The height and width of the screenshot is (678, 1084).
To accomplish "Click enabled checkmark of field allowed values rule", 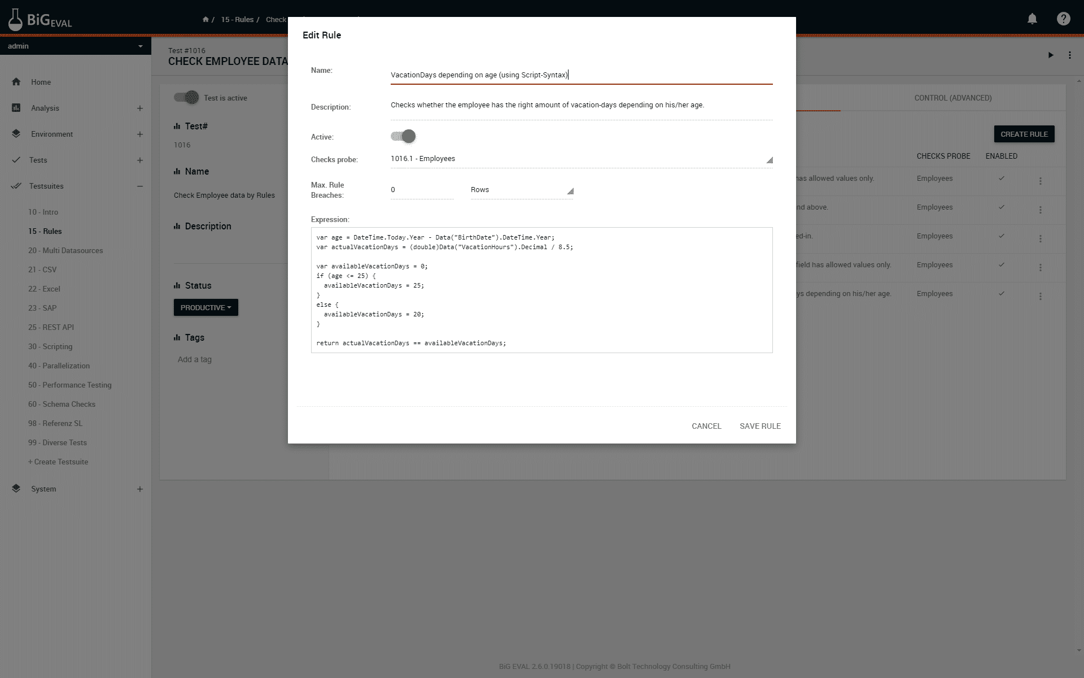I will point(1002,264).
